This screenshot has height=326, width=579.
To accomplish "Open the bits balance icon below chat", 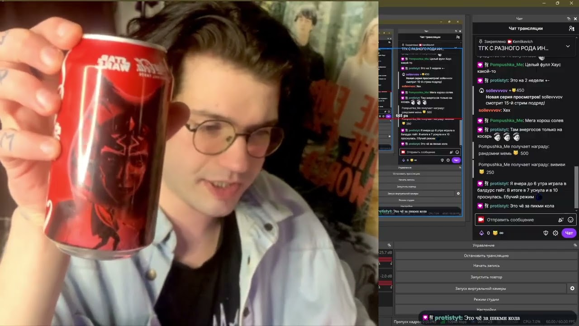I will [481, 233].
